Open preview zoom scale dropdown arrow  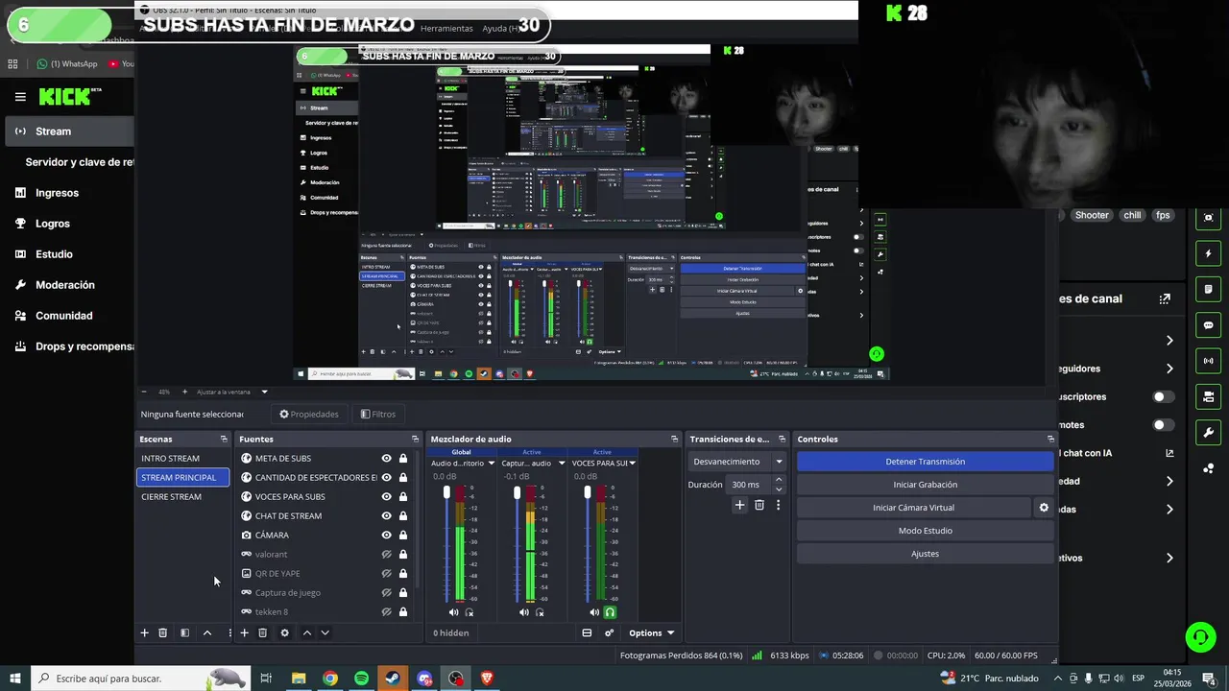tap(264, 392)
